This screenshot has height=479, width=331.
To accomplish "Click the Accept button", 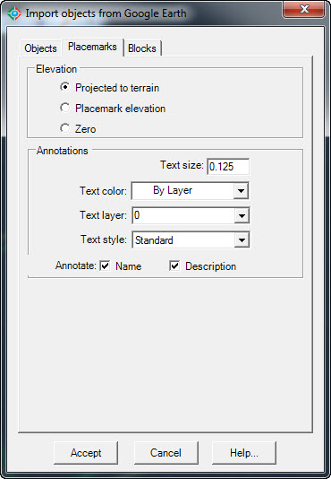I will (x=86, y=453).
